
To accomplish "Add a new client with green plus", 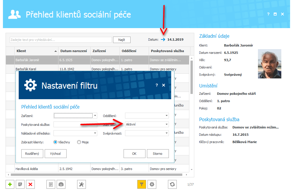I will pyautogui.click(x=10, y=184).
